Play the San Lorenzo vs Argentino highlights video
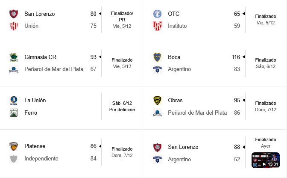Image resolution: width=287 pixels, height=178 pixels. tap(265, 160)
